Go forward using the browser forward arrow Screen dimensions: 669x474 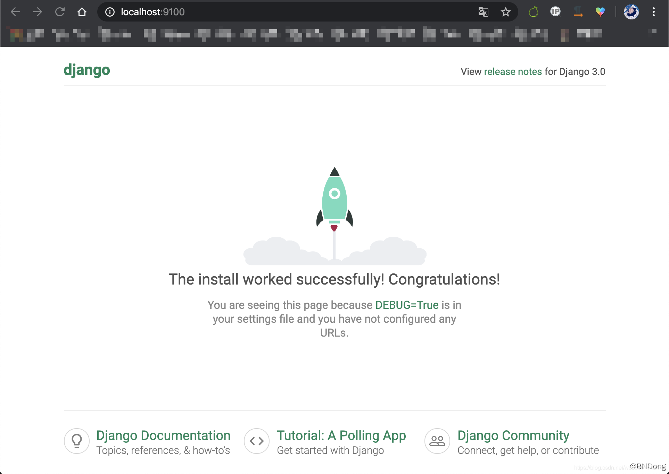(37, 12)
